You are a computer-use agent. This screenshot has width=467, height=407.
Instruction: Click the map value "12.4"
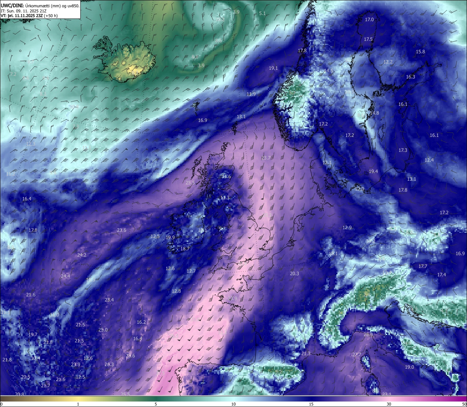429,160
